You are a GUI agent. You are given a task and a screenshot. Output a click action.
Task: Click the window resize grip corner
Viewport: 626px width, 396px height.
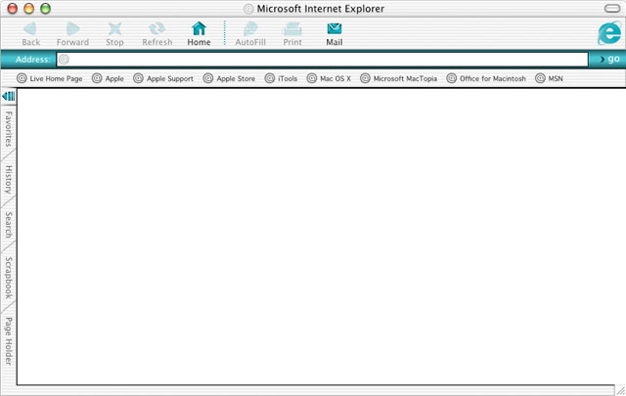620,390
